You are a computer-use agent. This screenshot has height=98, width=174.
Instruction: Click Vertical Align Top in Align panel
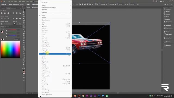tap(14, 13)
